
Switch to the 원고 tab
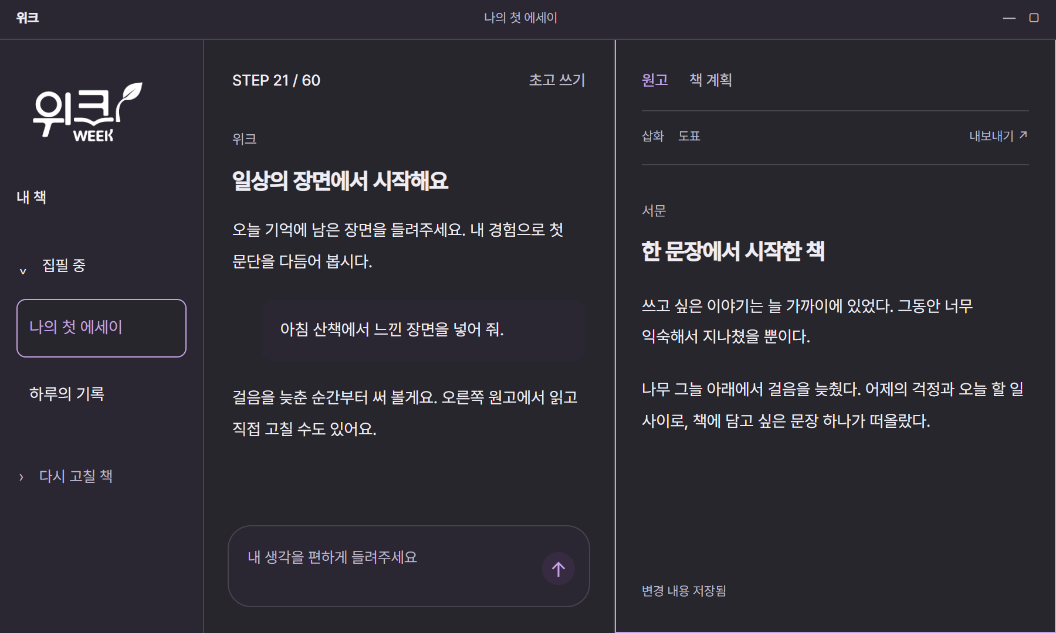[655, 80]
